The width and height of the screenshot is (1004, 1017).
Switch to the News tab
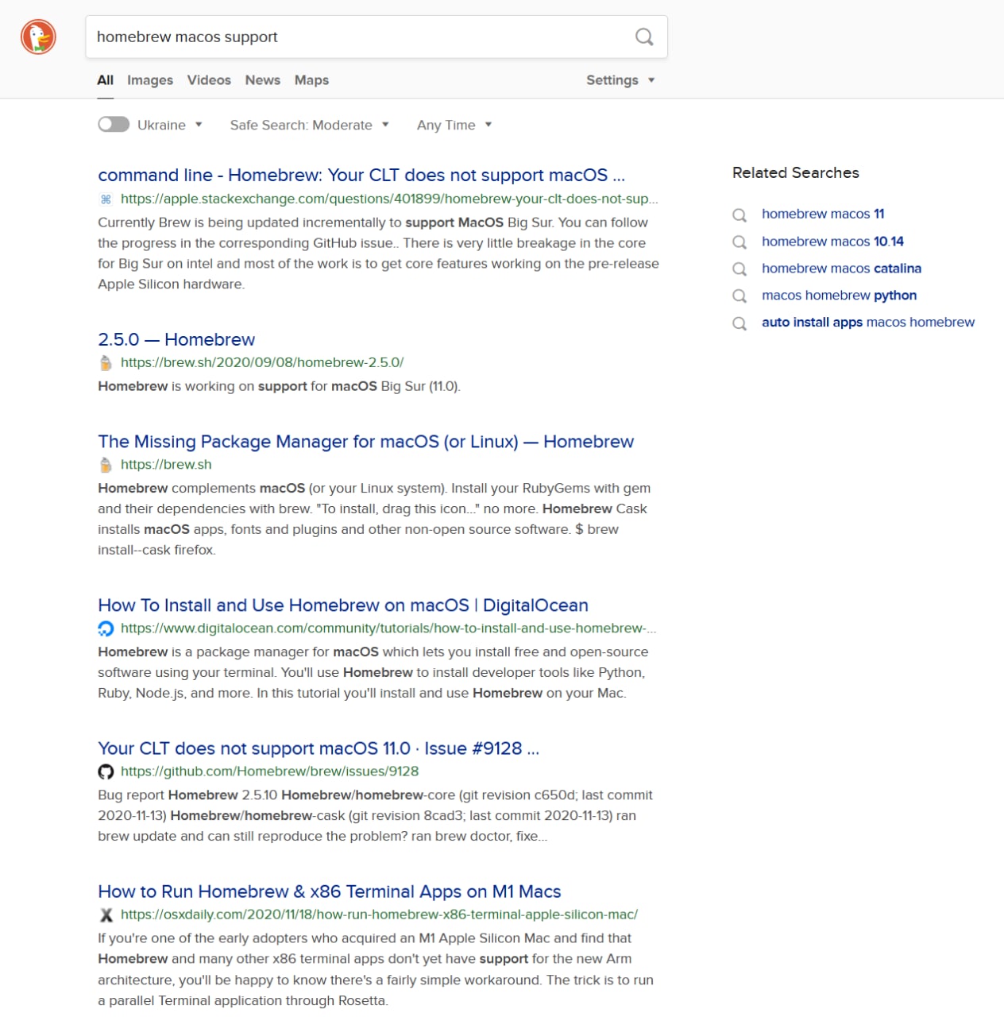(263, 80)
